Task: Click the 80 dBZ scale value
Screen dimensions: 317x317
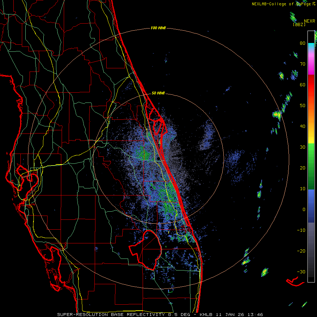Action: pos(303,43)
